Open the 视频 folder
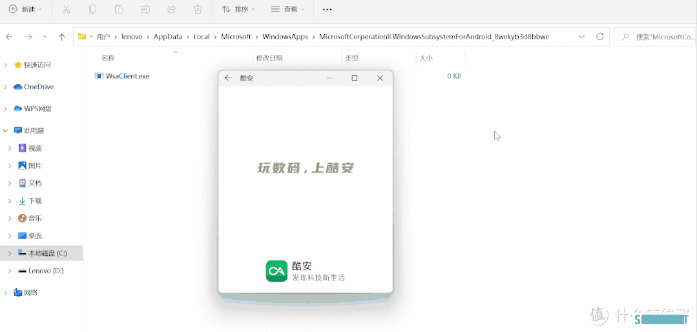Image resolution: width=697 pixels, height=332 pixels. 35,148
